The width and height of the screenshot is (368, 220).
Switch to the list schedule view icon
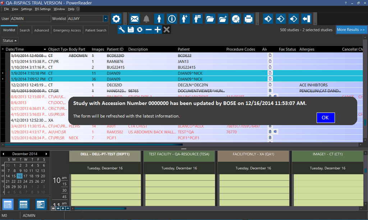(x=41, y=204)
